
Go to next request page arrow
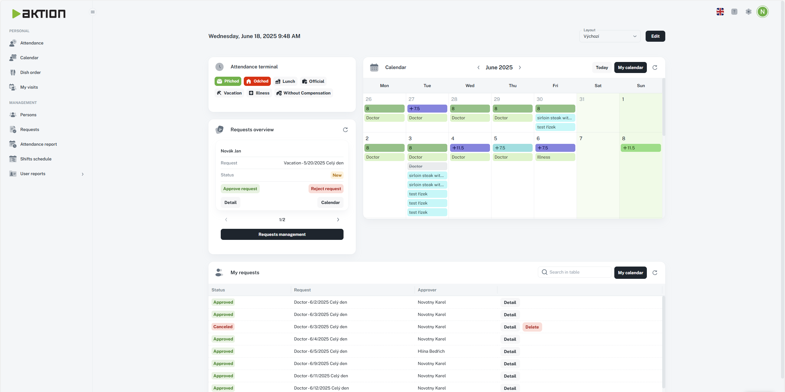click(338, 220)
